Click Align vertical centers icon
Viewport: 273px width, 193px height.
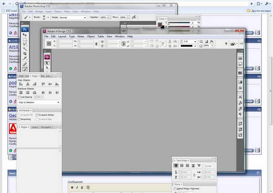50,84
